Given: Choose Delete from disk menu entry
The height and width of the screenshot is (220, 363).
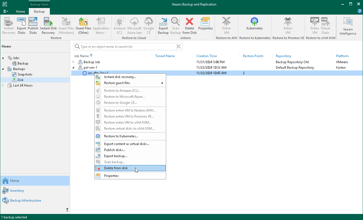Looking at the screenshot, I should click(130, 168).
